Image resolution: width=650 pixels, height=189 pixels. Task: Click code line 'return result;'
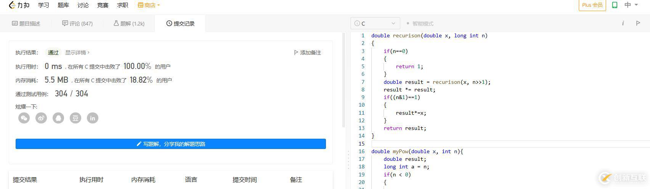point(405,128)
